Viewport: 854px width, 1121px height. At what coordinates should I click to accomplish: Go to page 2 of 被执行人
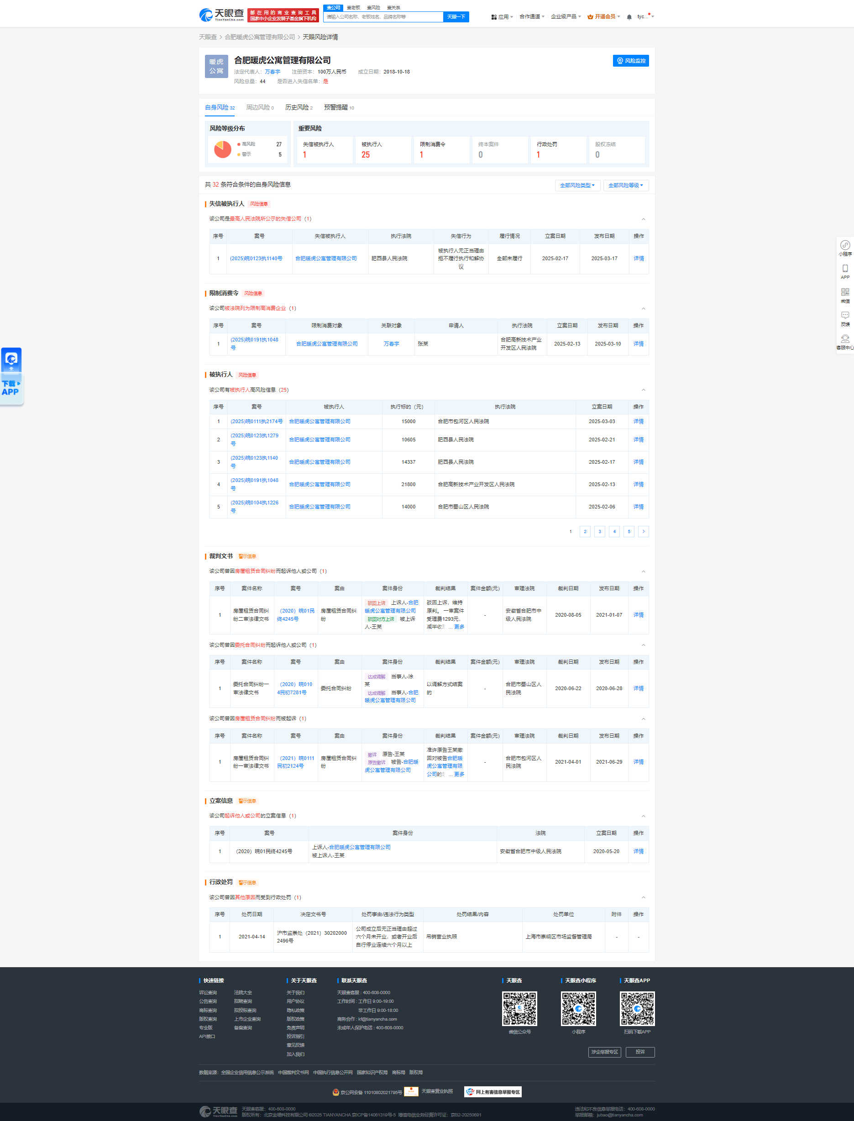coord(585,532)
